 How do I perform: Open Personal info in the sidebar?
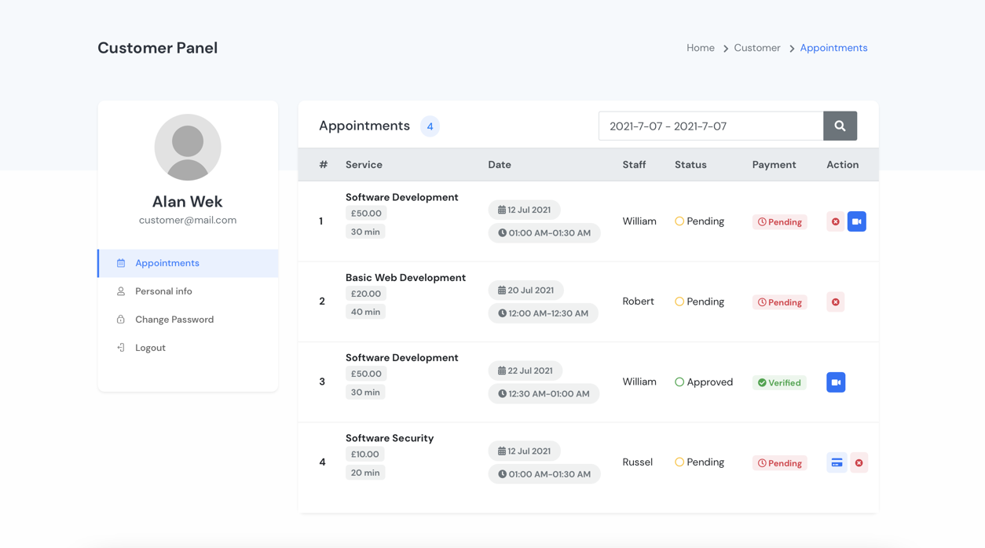coord(163,291)
